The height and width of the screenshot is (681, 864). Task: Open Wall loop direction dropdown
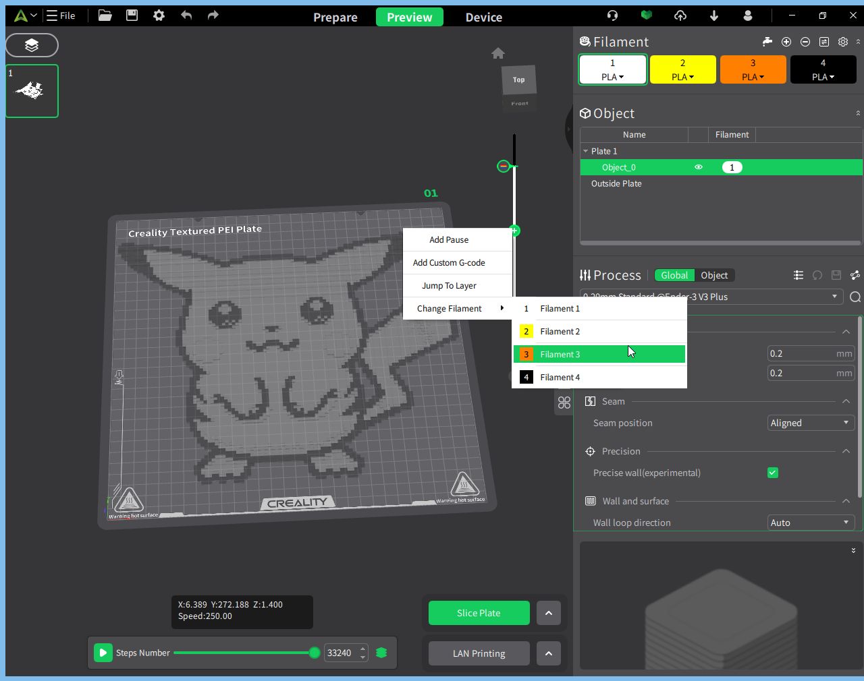click(x=811, y=523)
